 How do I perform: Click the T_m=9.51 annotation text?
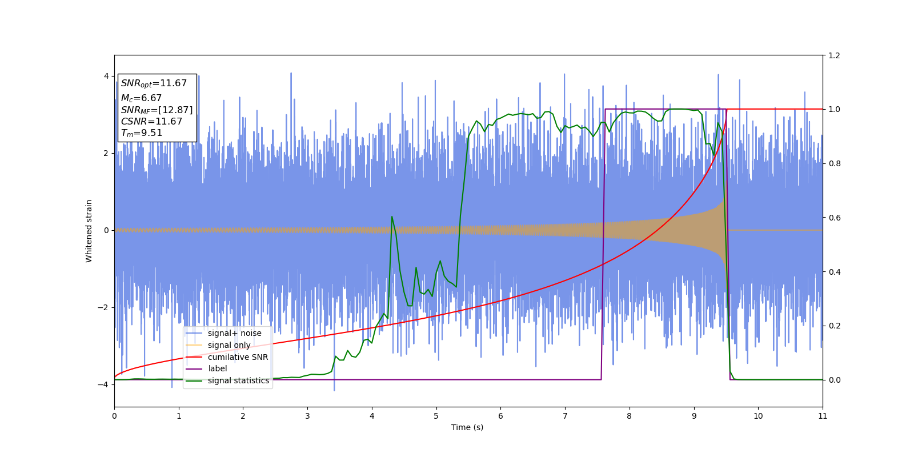[141, 133]
